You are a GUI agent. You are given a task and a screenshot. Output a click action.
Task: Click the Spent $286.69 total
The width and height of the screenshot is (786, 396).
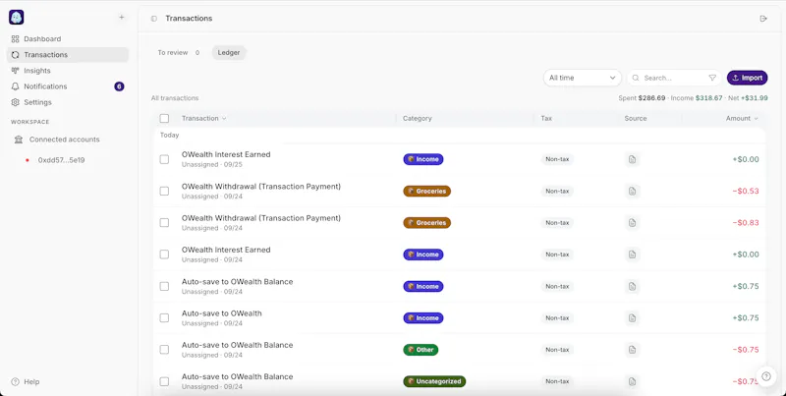click(642, 98)
